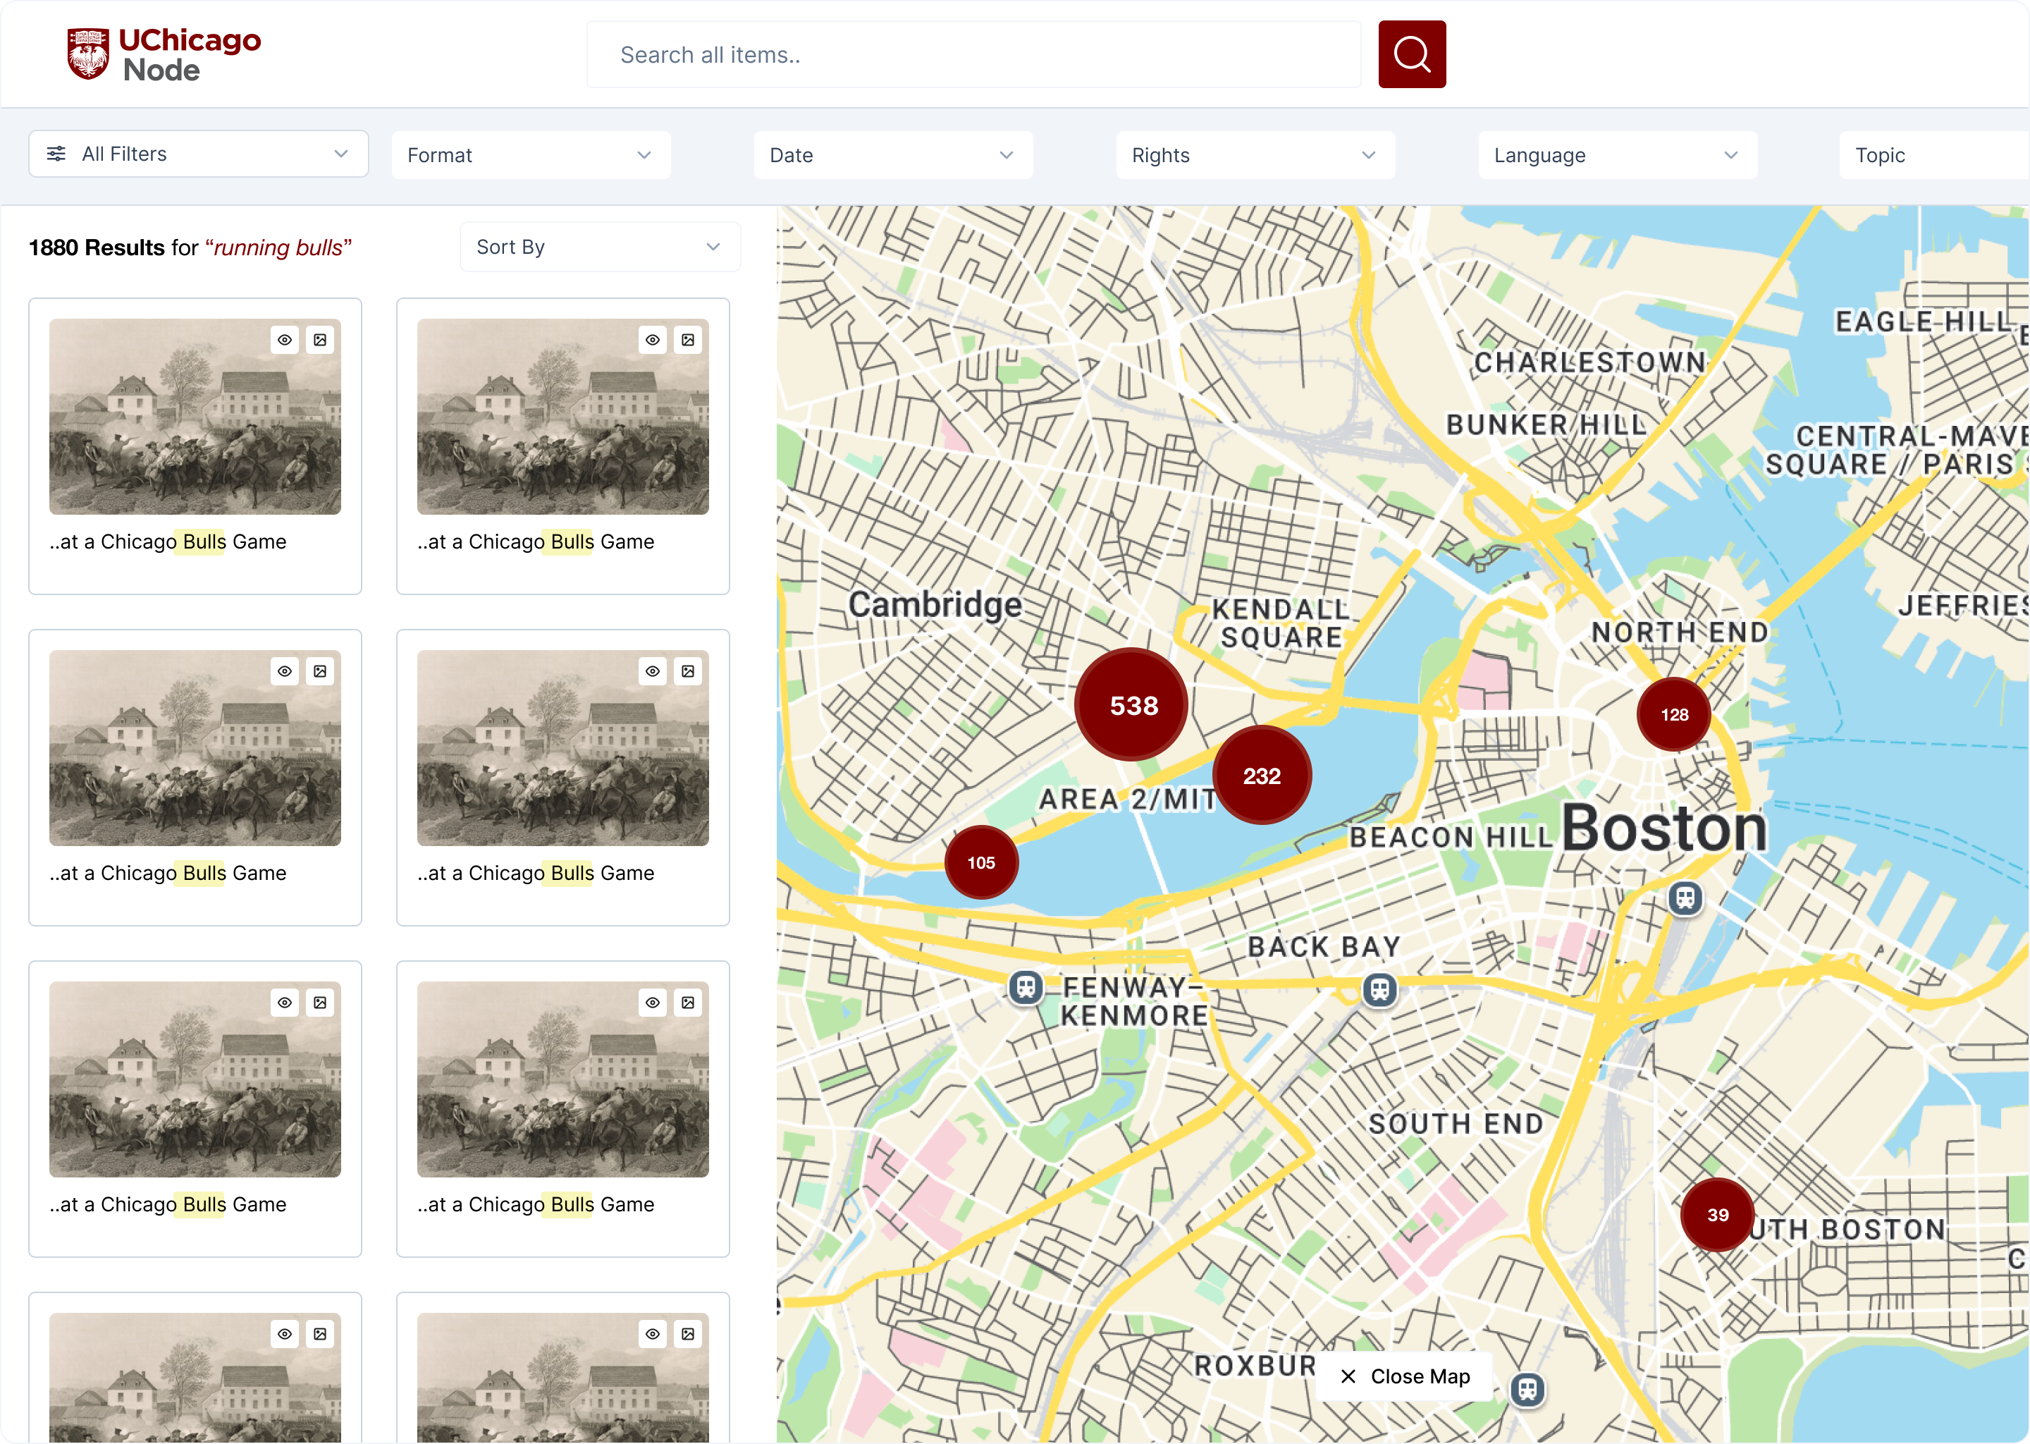This screenshot has height=1444, width=2030.
Task: Open the 128 cluster marker at North End
Action: point(1675,715)
